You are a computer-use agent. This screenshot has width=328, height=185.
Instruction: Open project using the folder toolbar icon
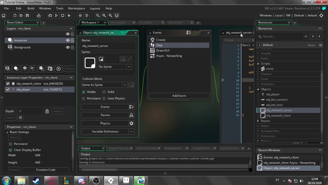click(21, 15)
